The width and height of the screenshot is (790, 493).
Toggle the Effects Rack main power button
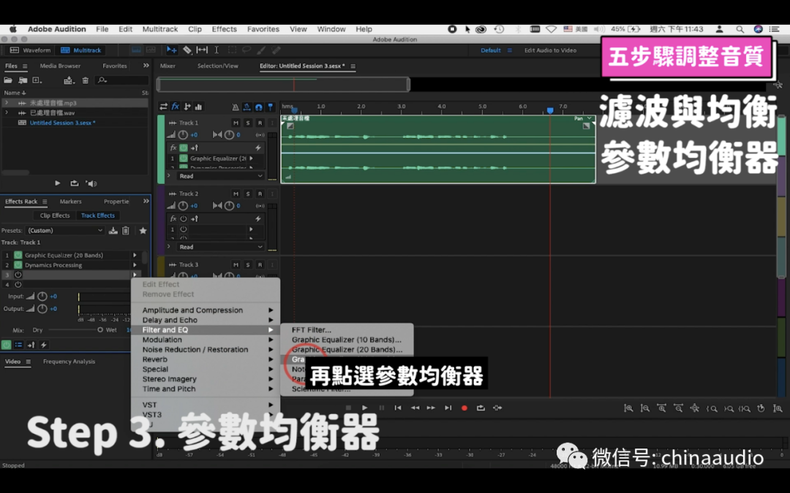[x=6, y=345]
